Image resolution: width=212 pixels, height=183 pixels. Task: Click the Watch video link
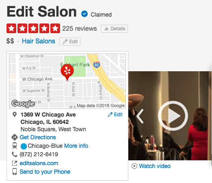(x=155, y=166)
